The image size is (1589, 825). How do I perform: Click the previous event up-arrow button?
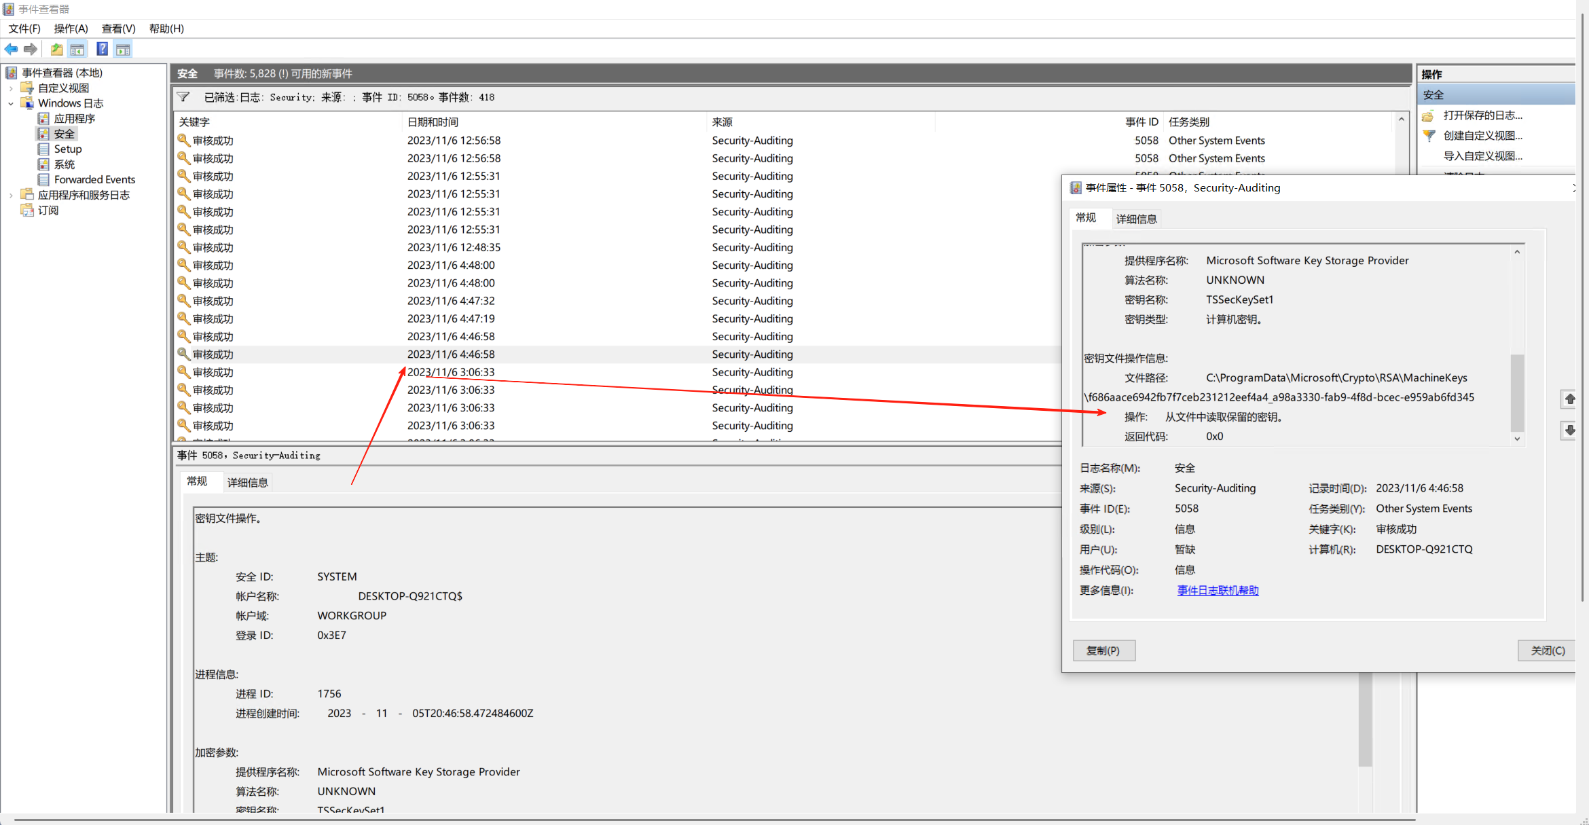click(1569, 399)
